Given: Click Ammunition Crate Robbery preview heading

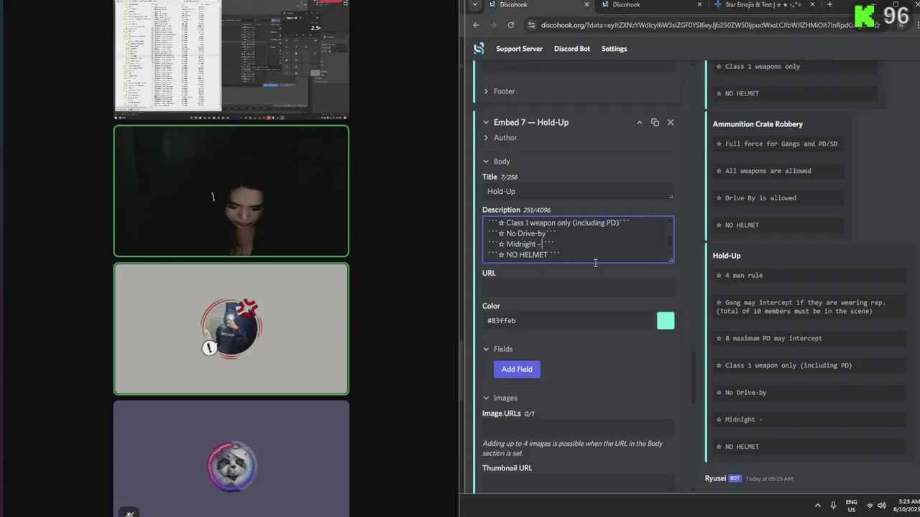Looking at the screenshot, I should (x=758, y=124).
